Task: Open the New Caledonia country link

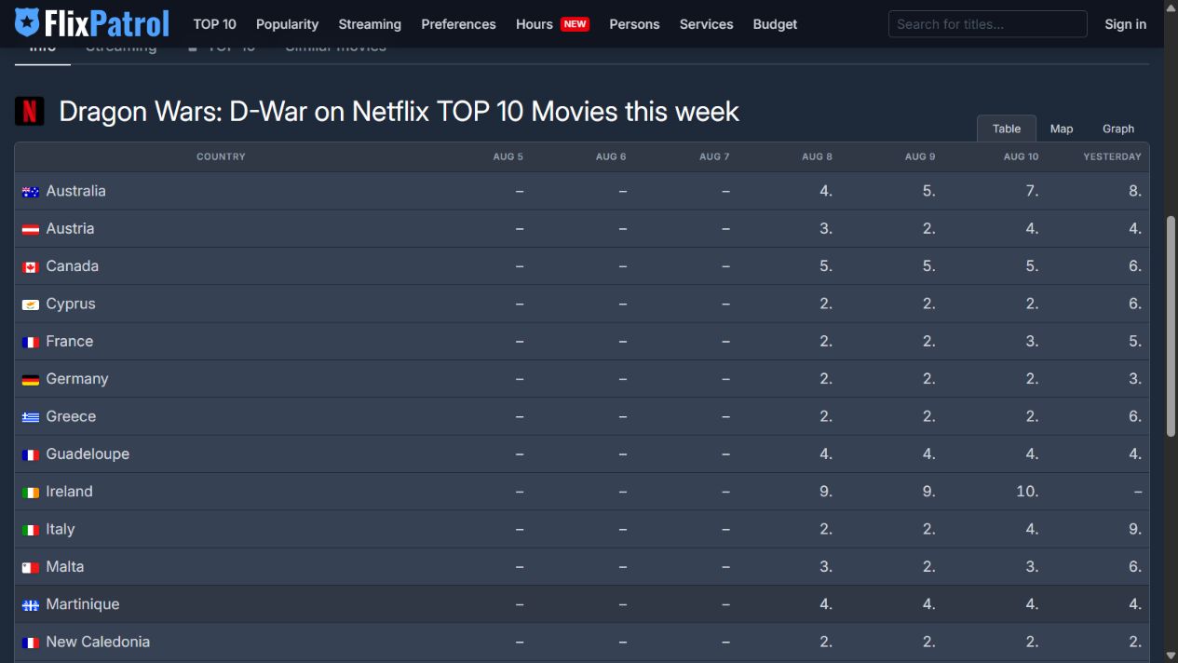Action: click(98, 642)
